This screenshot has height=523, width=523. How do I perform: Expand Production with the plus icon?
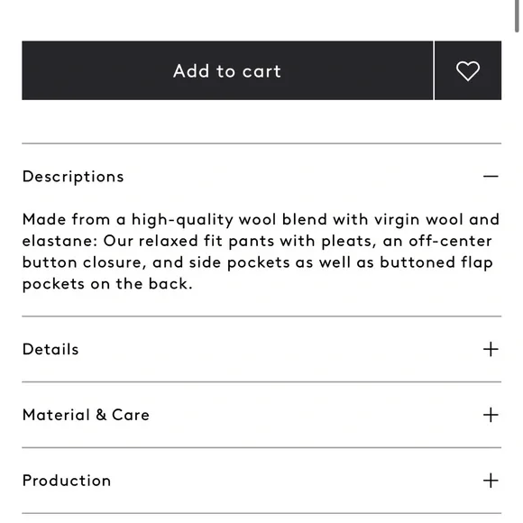(x=491, y=481)
